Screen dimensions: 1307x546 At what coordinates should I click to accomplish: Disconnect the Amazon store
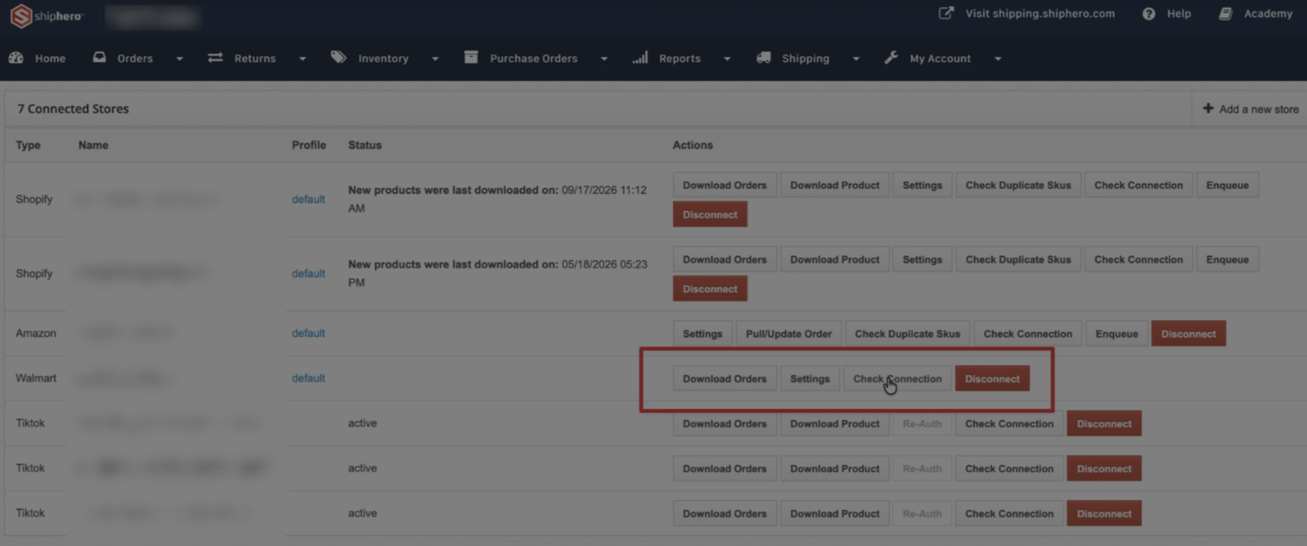tap(1188, 334)
